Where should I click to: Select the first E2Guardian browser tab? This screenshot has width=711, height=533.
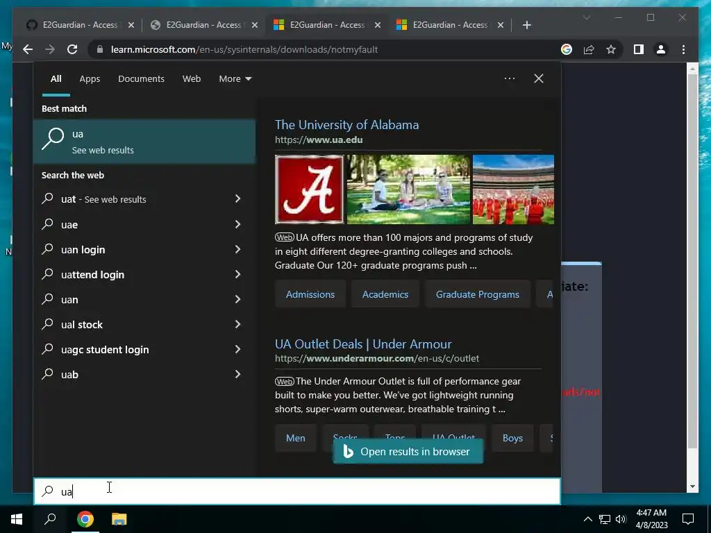(x=79, y=25)
